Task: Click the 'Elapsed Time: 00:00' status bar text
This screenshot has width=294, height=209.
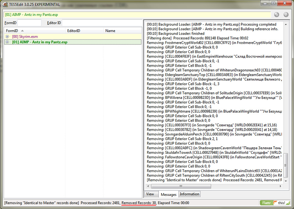Action: [x=173, y=203]
